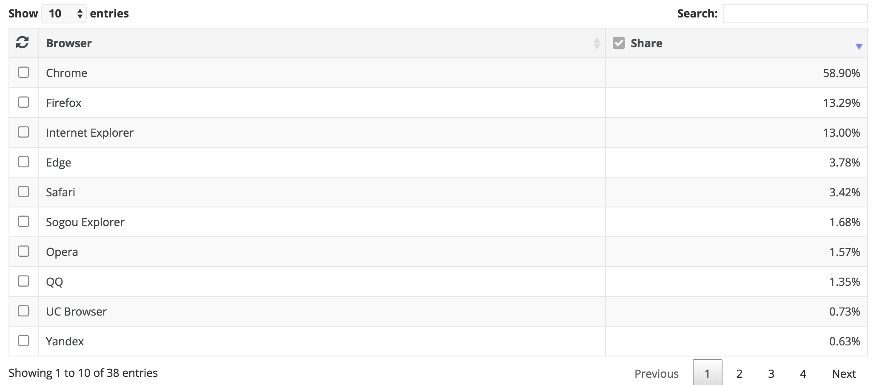874x385 pixels.
Task: Select the Firefox row checkbox
Action: click(x=23, y=102)
